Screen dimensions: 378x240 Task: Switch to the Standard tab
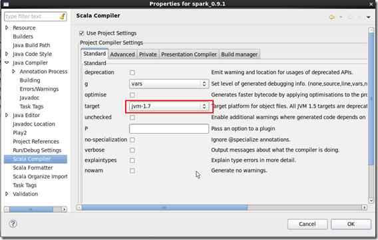click(94, 54)
